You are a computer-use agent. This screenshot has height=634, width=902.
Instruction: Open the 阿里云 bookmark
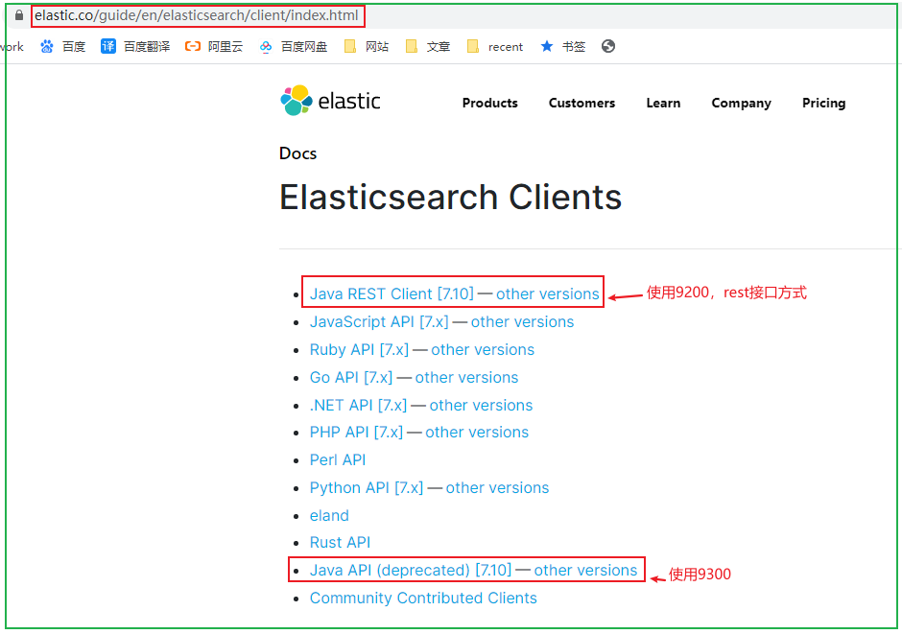click(213, 47)
